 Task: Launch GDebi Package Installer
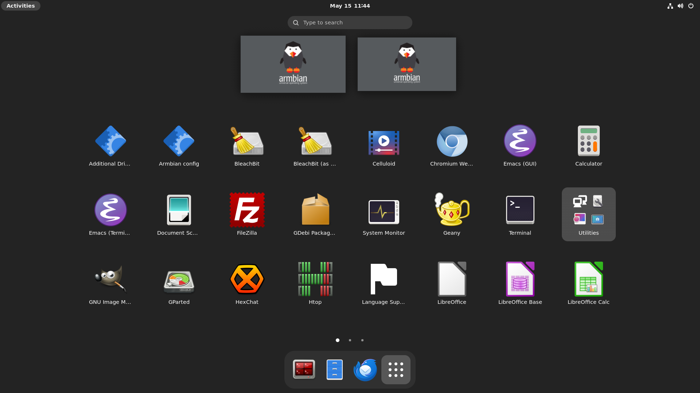click(315, 214)
